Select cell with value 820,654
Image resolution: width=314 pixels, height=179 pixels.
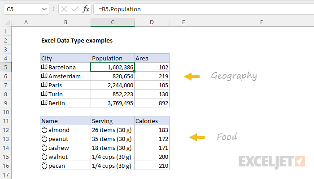pyautogui.click(x=113, y=76)
